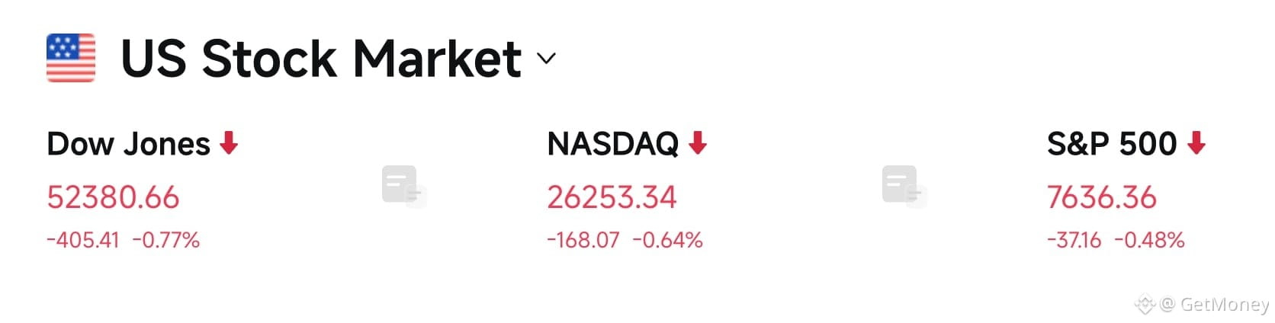The width and height of the screenshot is (1275, 323).
Task: Open the S&P 500 index label
Action: (1112, 144)
